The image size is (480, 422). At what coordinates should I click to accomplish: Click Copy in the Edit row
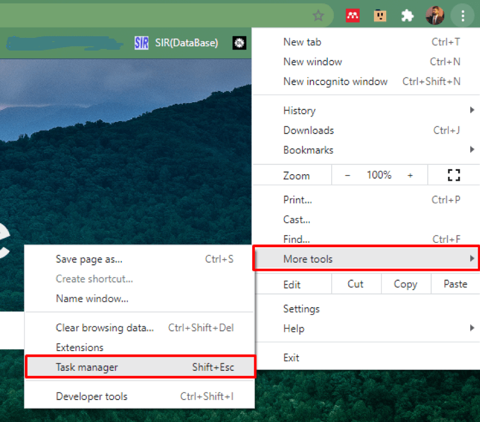405,284
